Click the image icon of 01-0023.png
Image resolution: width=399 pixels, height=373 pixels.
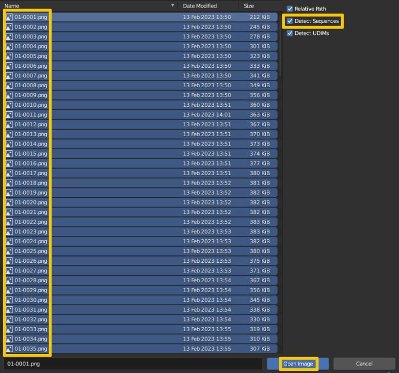pyautogui.click(x=9, y=232)
